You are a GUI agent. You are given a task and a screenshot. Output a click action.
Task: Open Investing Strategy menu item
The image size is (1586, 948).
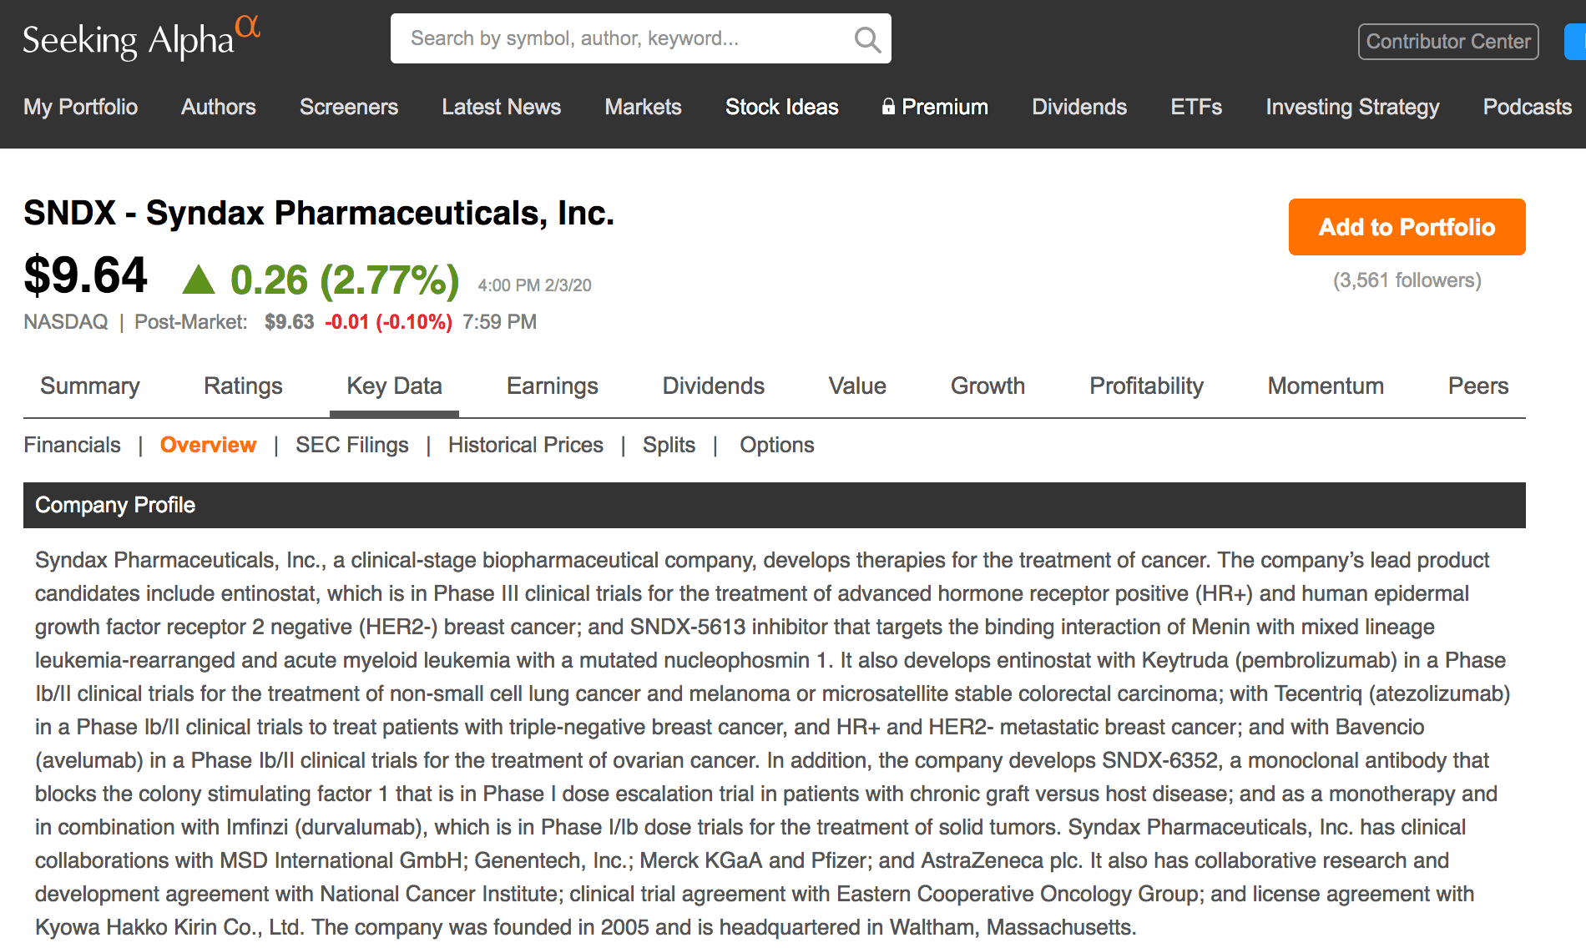coord(1352,107)
